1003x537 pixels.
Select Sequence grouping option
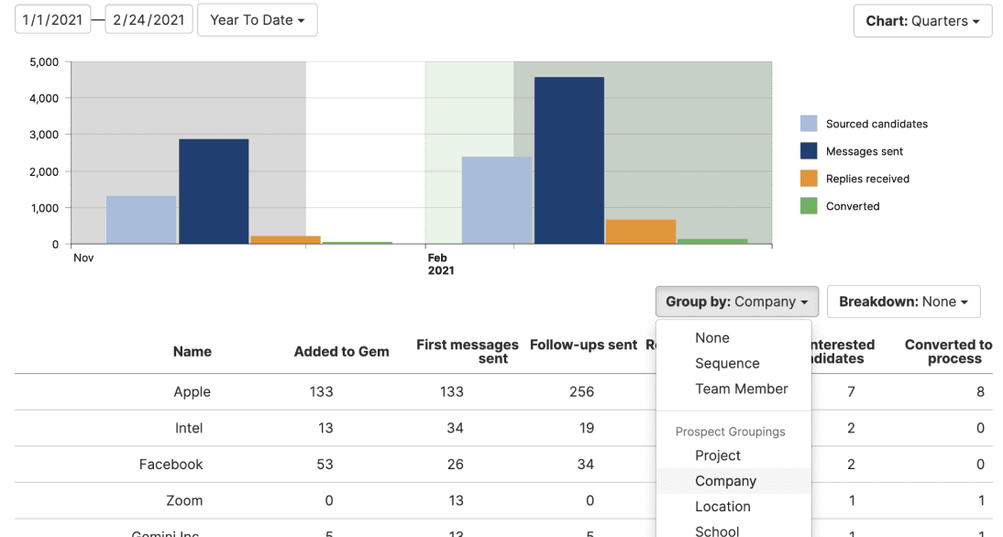click(727, 363)
